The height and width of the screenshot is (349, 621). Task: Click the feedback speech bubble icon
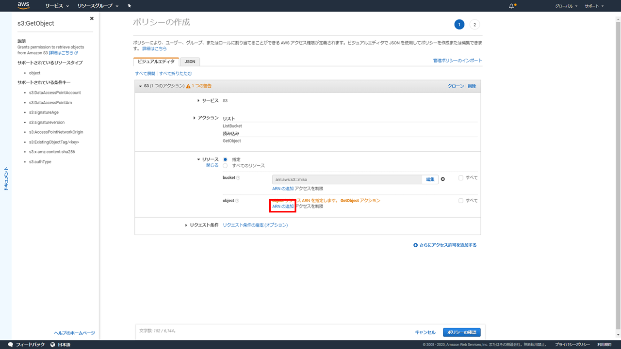(x=11, y=345)
